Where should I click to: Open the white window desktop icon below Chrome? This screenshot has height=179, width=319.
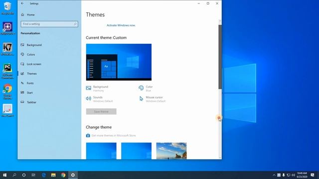point(7,110)
